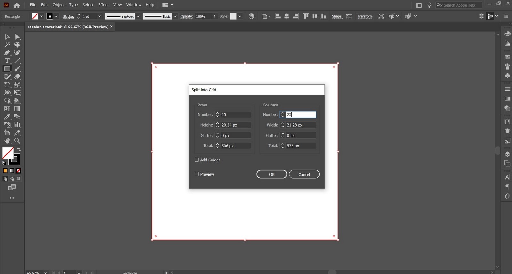Click the Rows Gutter input field
Screen dimensions: 512x274
(236, 135)
